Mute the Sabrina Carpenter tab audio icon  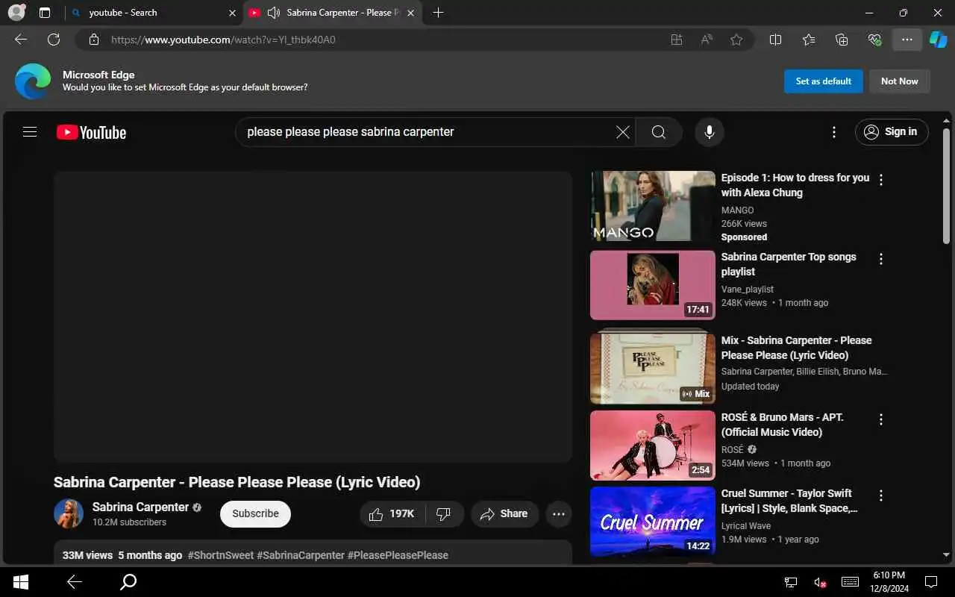[273, 13]
